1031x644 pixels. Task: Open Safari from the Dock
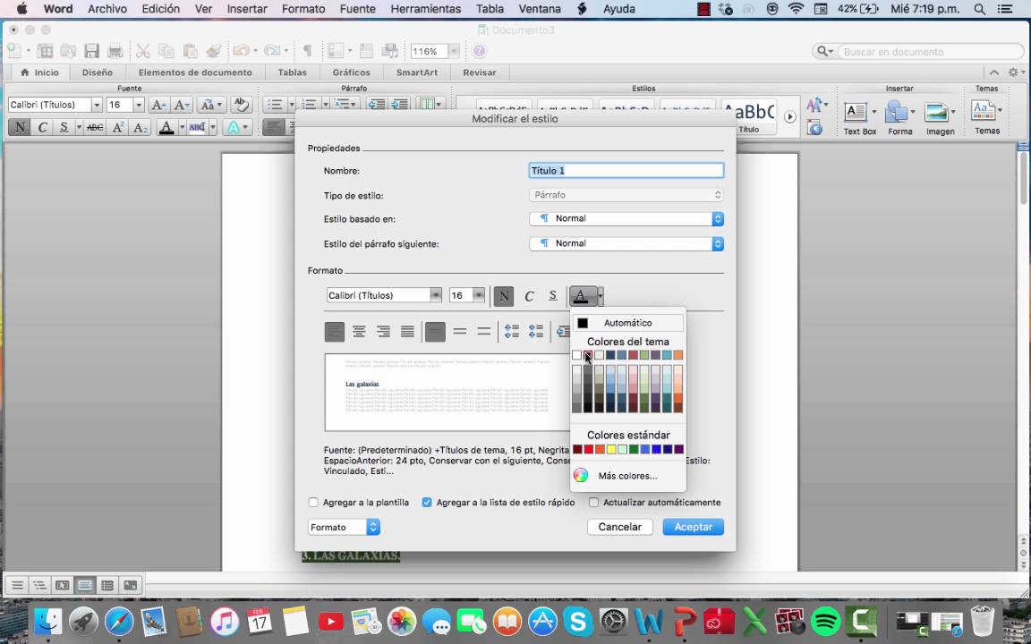118,621
